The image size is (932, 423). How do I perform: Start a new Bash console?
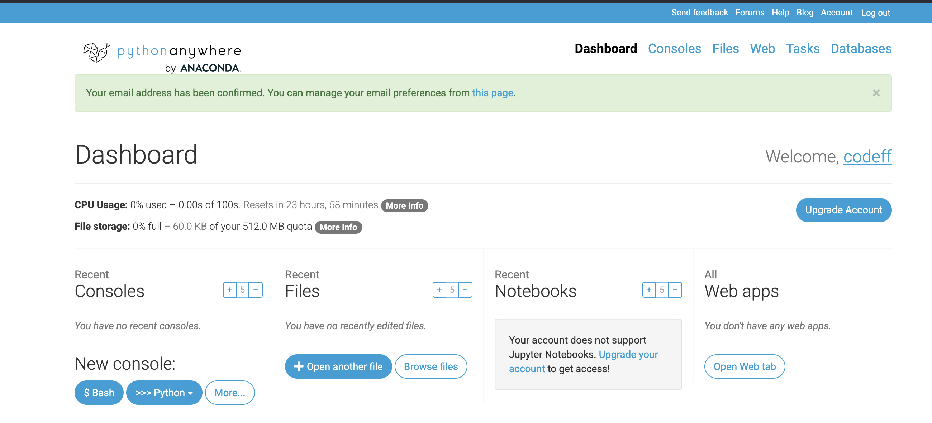(99, 393)
